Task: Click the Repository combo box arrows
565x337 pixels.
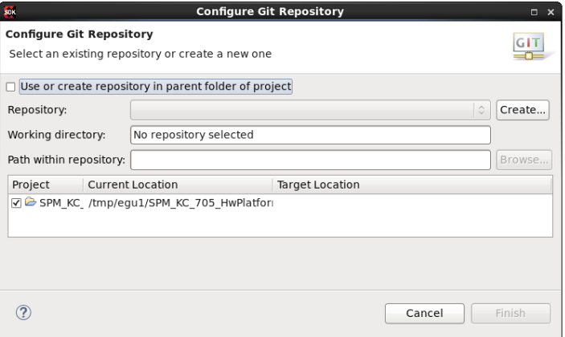Action: click(481, 110)
